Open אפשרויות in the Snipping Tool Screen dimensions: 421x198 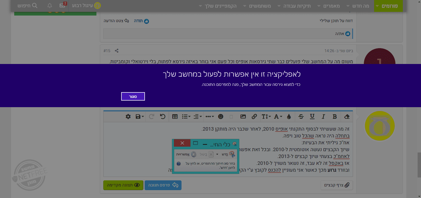tap(186, 154)
